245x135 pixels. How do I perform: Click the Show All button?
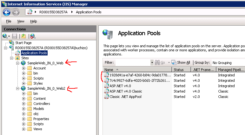(x=181, y=63)
